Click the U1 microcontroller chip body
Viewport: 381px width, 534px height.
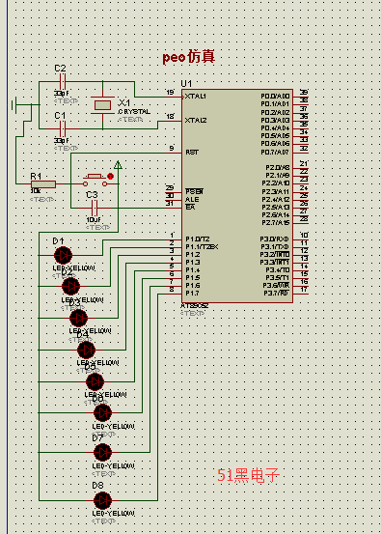point(237,196)
